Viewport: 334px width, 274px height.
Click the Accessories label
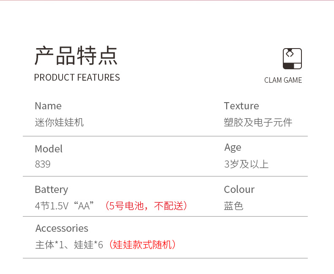[62, 228]
